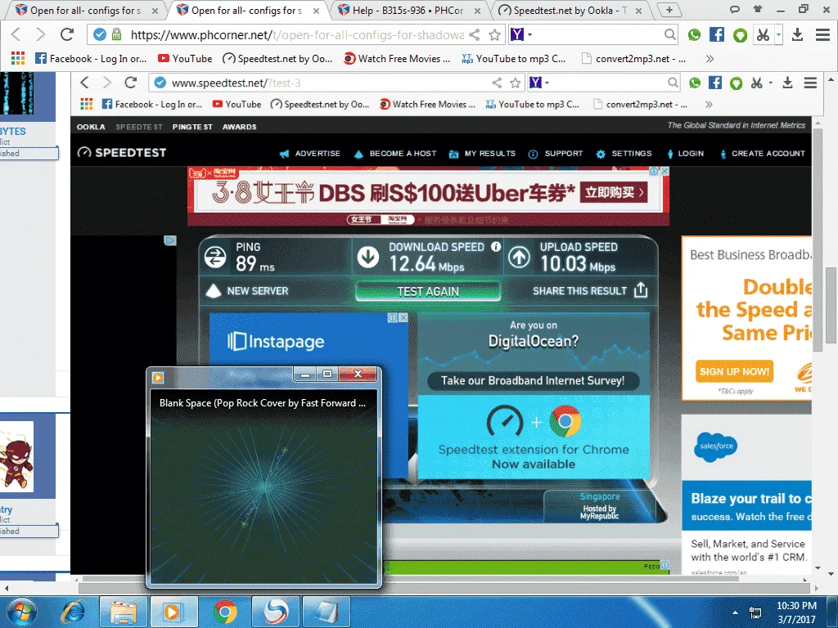Image resolution: width=838 pixels, height=628 pixels.
Task: Open scissors screenshot tool in outer toolbar
Action: pyautogui.click(x=763, y=35)
